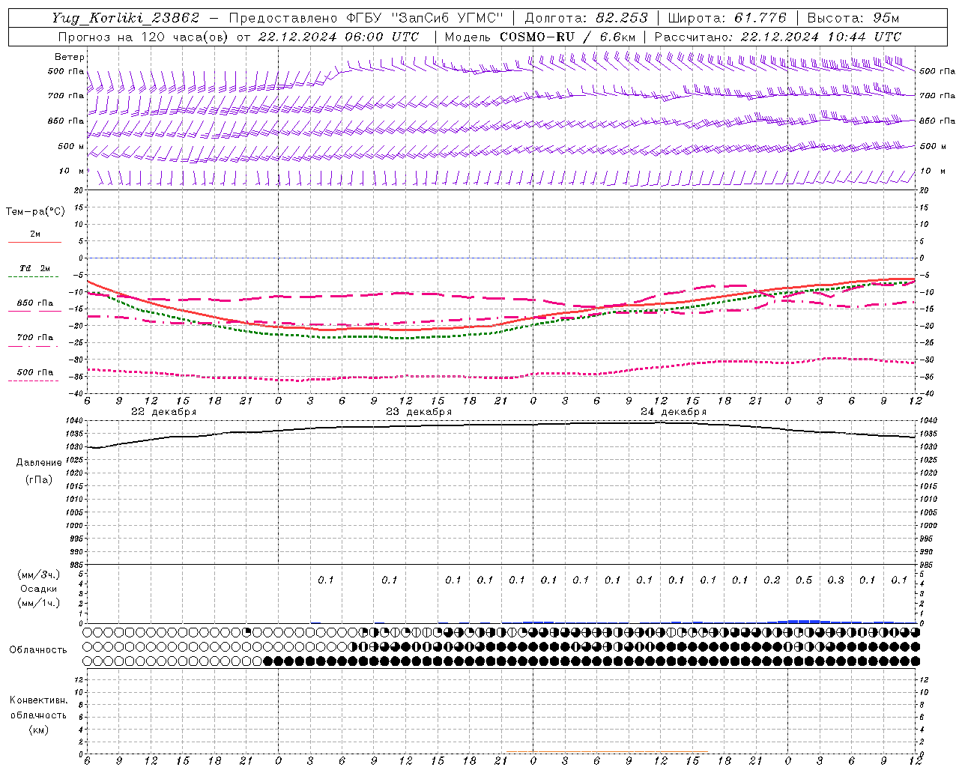Click the 0.5 precipitation value
Screen dimensions: 959x767
coord(804,580)
